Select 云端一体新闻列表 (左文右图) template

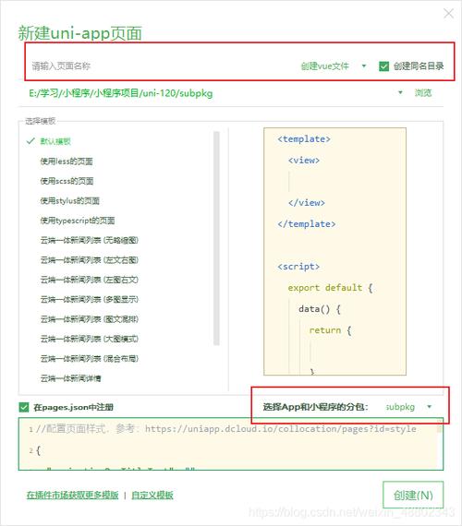90,260
